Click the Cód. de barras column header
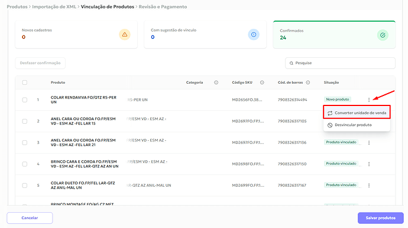 tap(290, 82)
